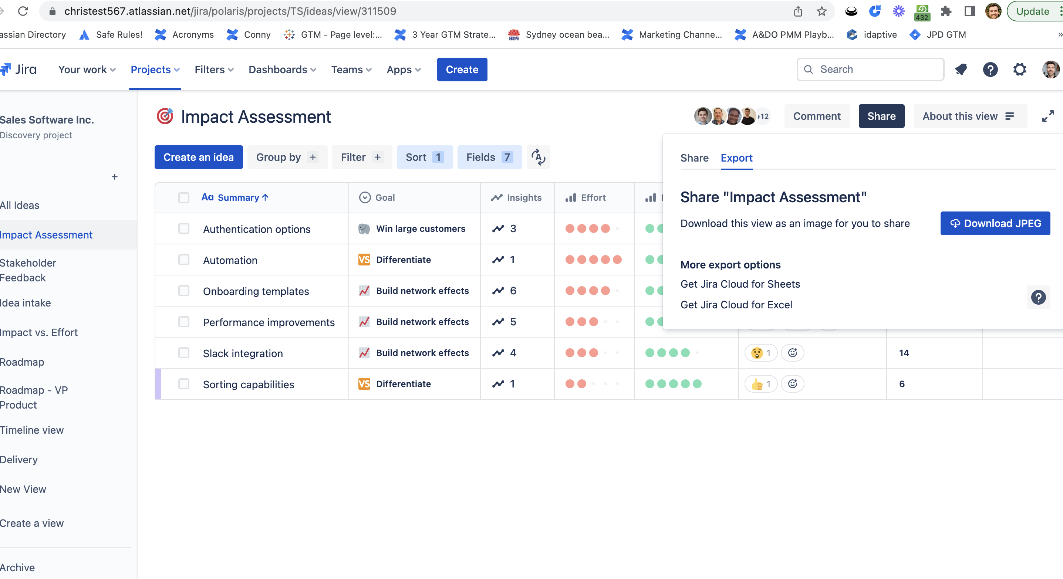The width and height of the screenshot is (1063, 579).
Task: Click the expand to fullscreen icon near About this view
Action: (1049, 116)
